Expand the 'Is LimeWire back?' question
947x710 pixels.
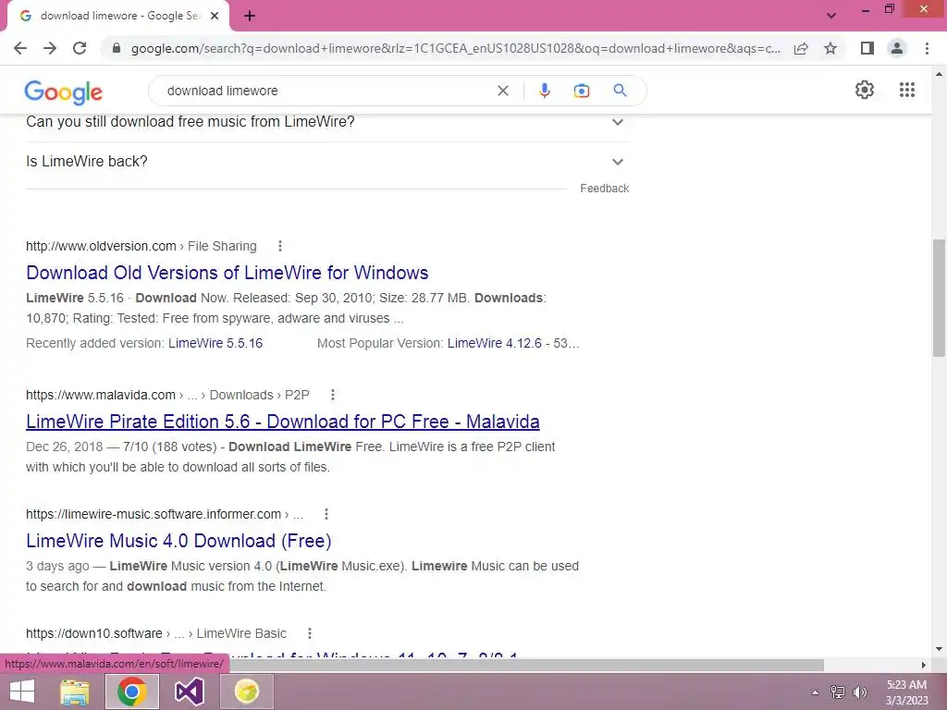coord(326,162)
